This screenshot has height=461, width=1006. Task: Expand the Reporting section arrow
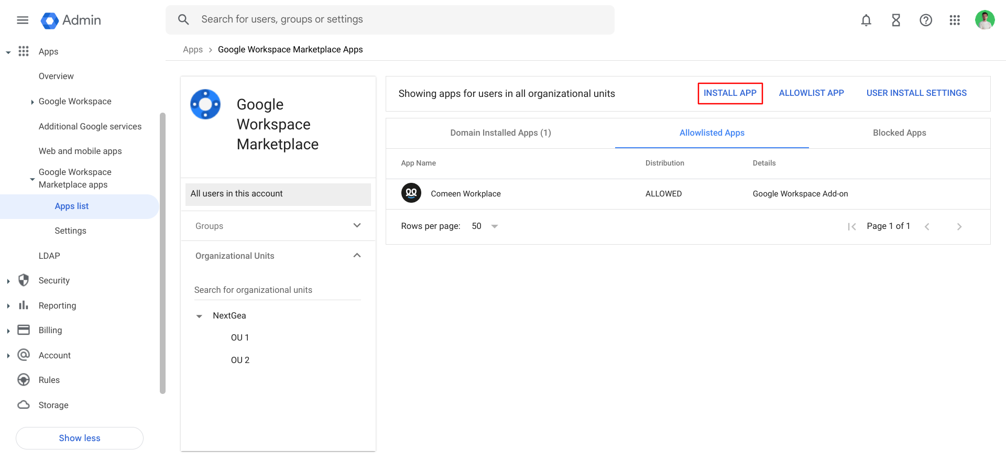pos(8,306)
